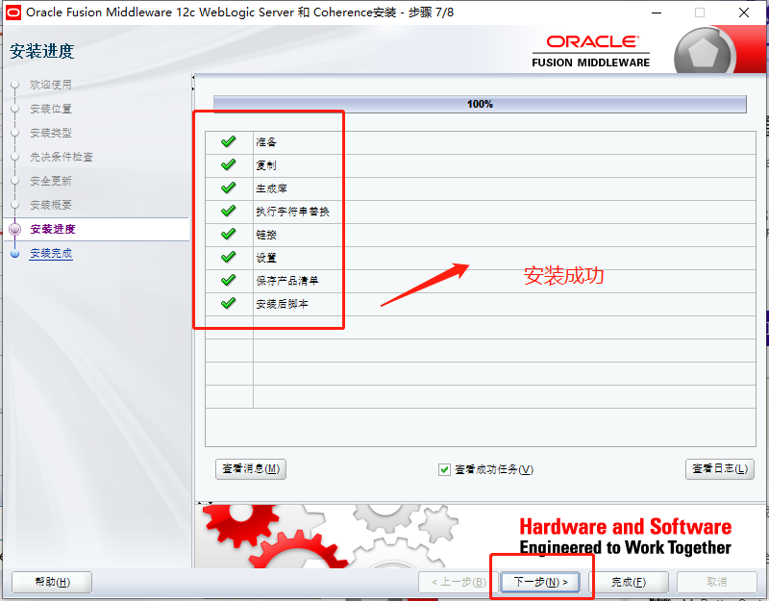The width and height of the screenshot is (769, 601).
Task: Click the 安装后脚本 task row text
Action: [282, 304]
